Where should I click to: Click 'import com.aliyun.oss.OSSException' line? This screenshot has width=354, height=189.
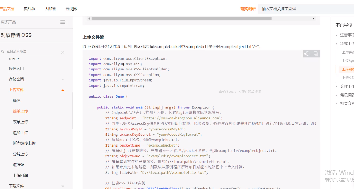tap(125, 75)
